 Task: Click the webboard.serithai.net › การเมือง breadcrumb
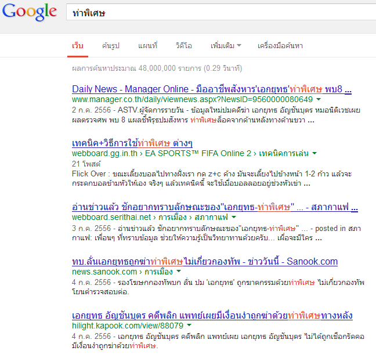click(x=150, y=217)
